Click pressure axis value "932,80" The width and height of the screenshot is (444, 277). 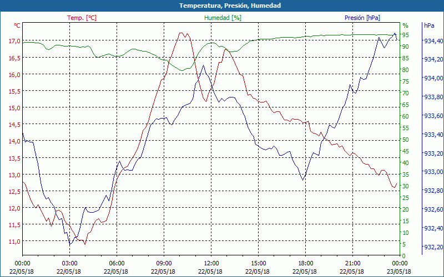(x=433, y=191)
